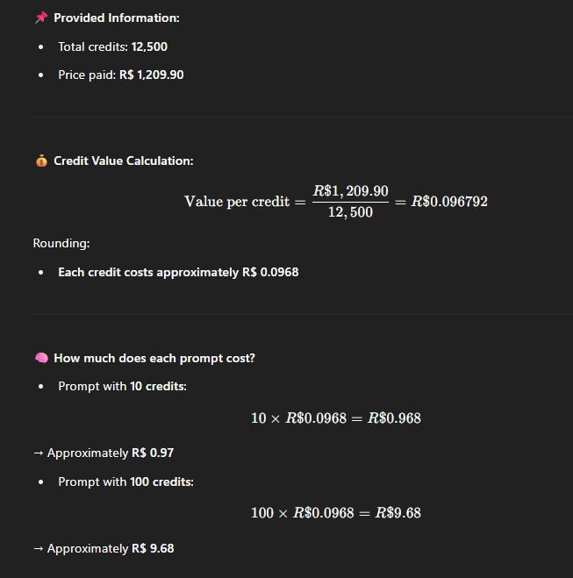
Task: Click the Credit Value Calculation heading
Action: pyautogui.click(x=124, y=161)
